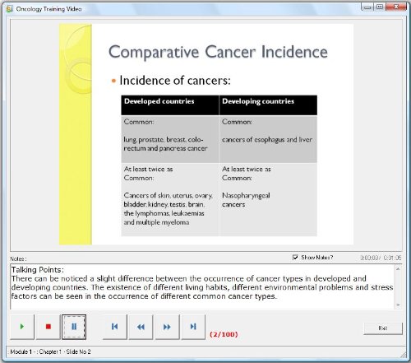This screenshot has height=363, width=411.
Task: Click the Incidence of cancers bullet text
Action: (175, 81)
